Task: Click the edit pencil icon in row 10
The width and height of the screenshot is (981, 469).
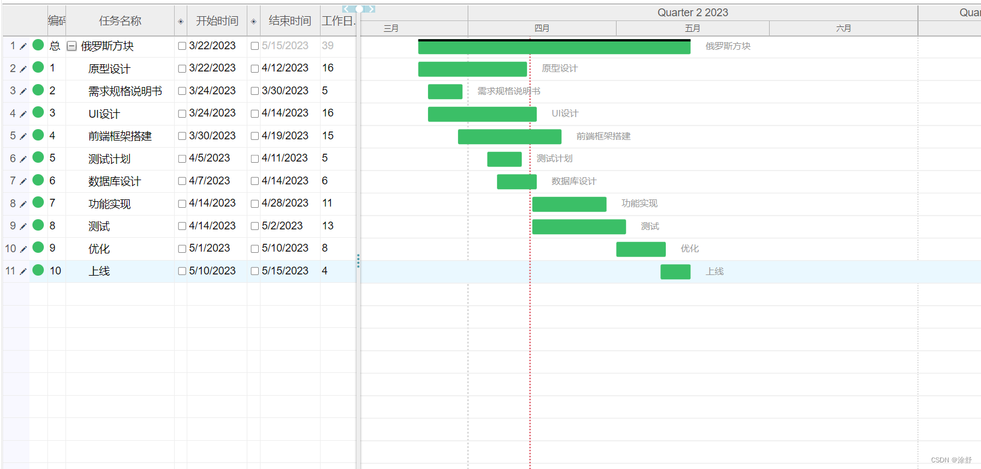Action: click(23, 249)
